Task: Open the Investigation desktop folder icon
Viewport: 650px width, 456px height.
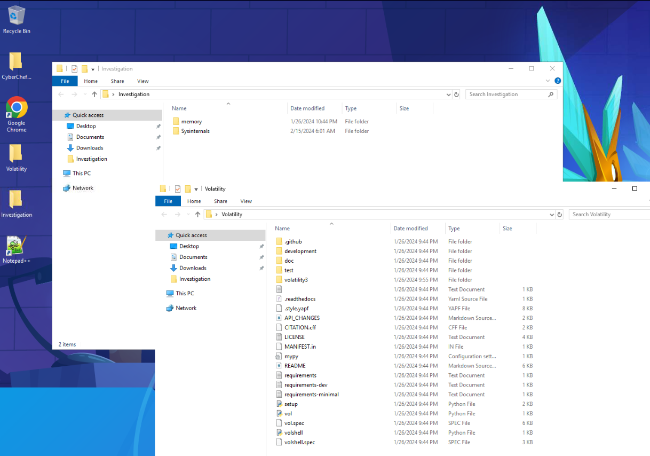Action: click(16, 203)
